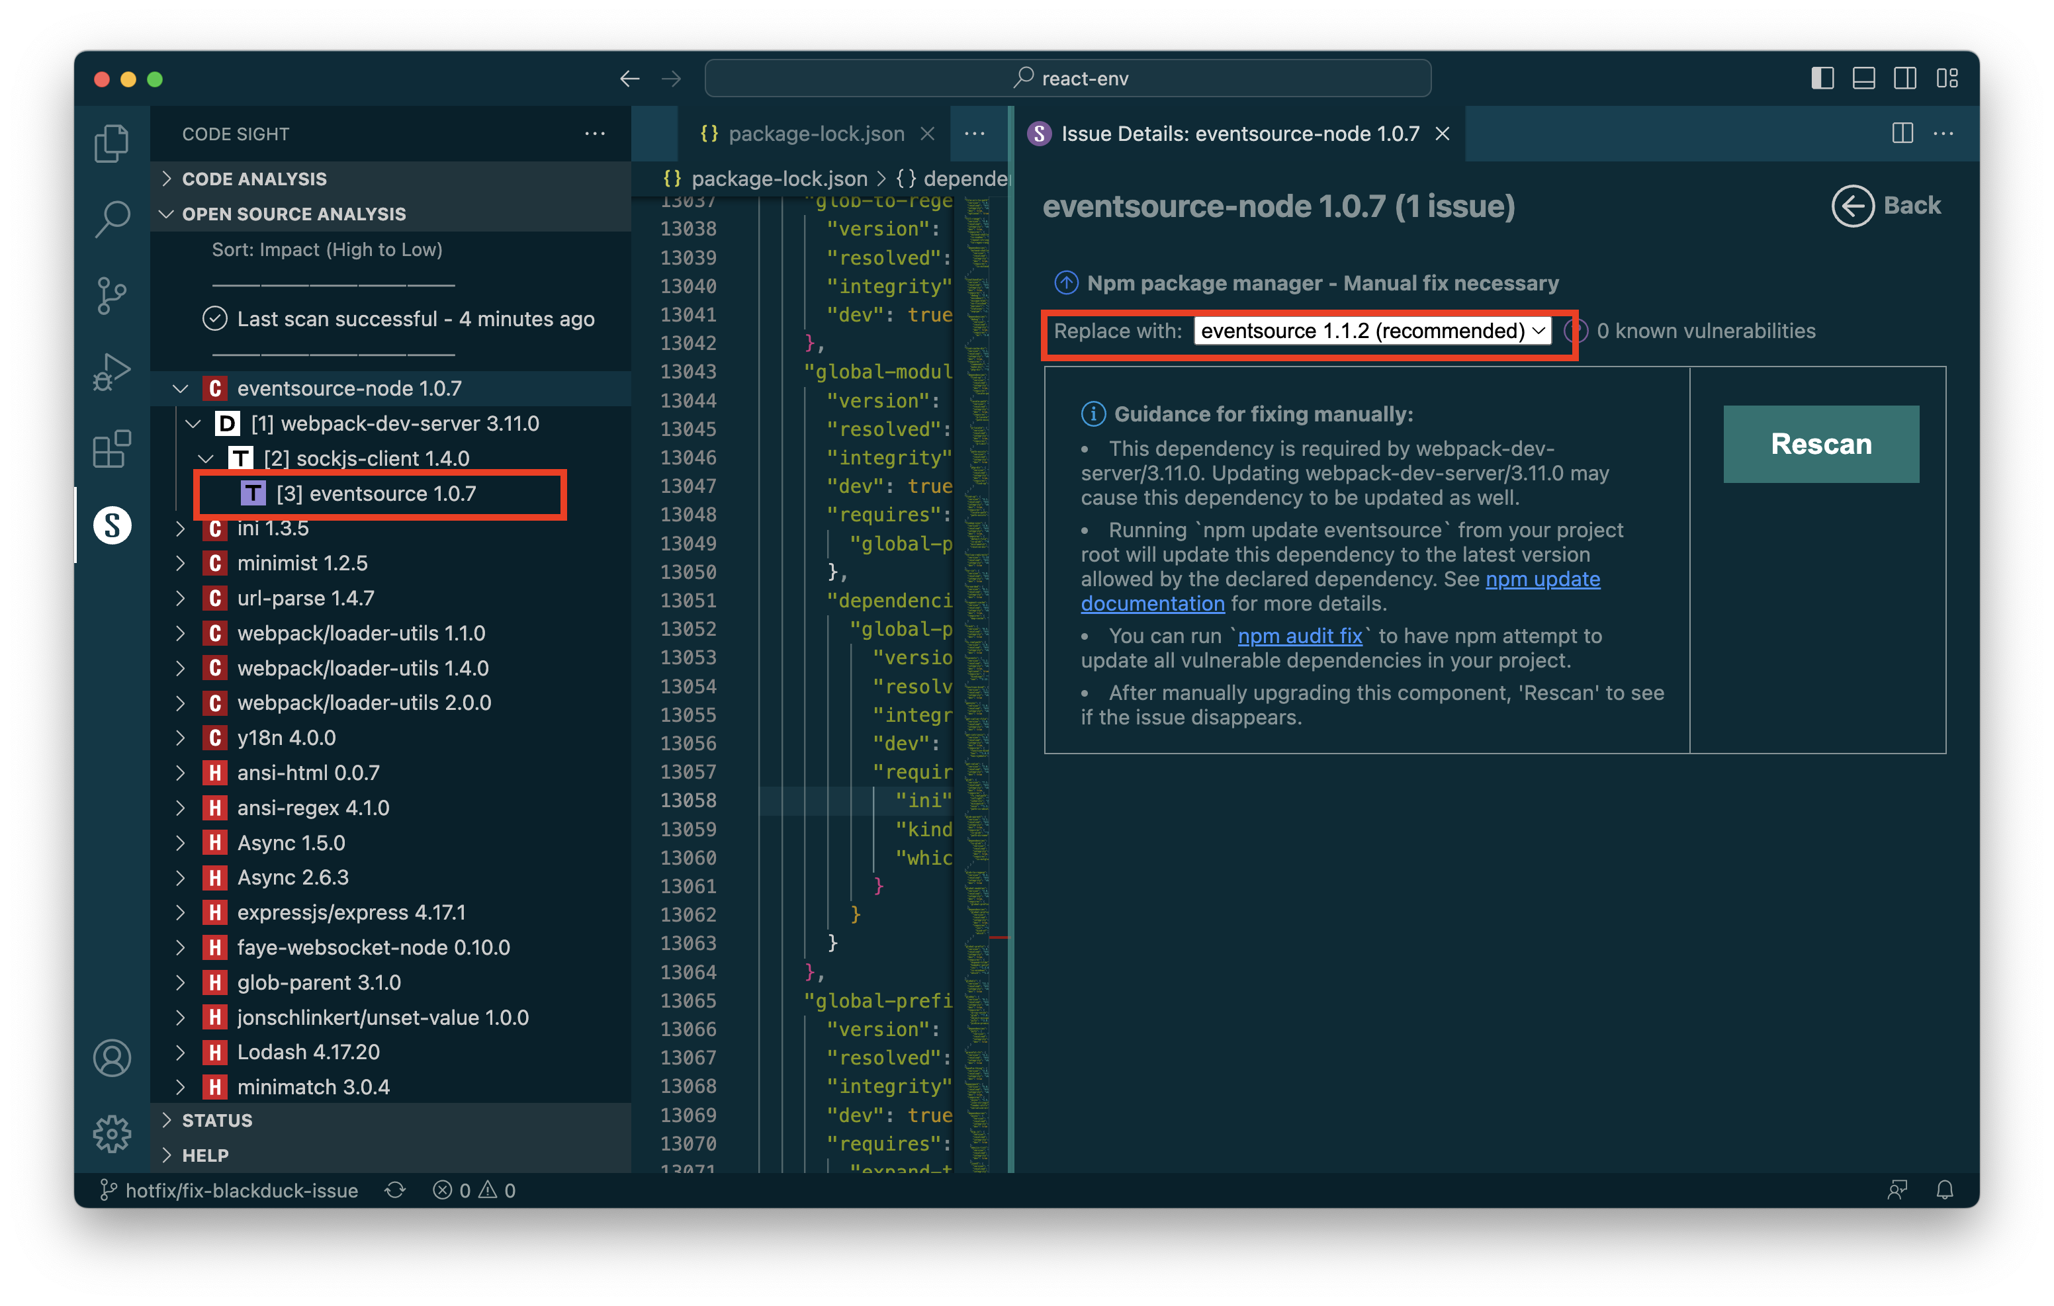Select Lodash 4.17.20 item

tap(390, 1052)
